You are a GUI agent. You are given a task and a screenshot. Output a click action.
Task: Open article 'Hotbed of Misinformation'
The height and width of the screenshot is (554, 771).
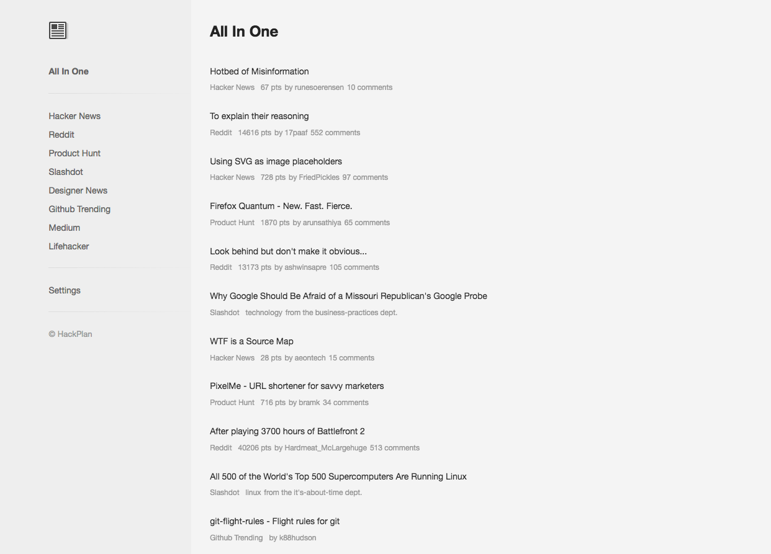tap(259, 71)
